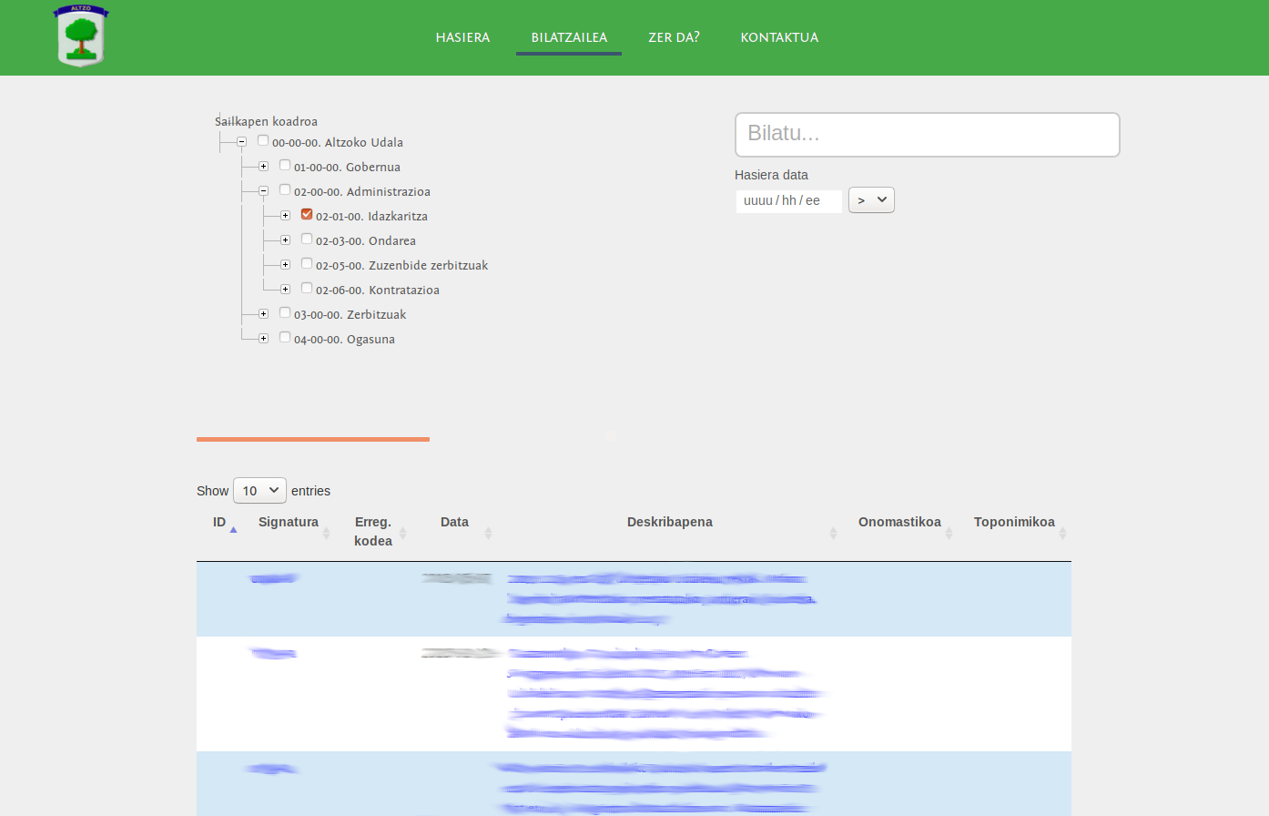Open the HASIERA menu item
This screenshot has width=1269, height=816.
pyautogui.click(x=462, y=37)
